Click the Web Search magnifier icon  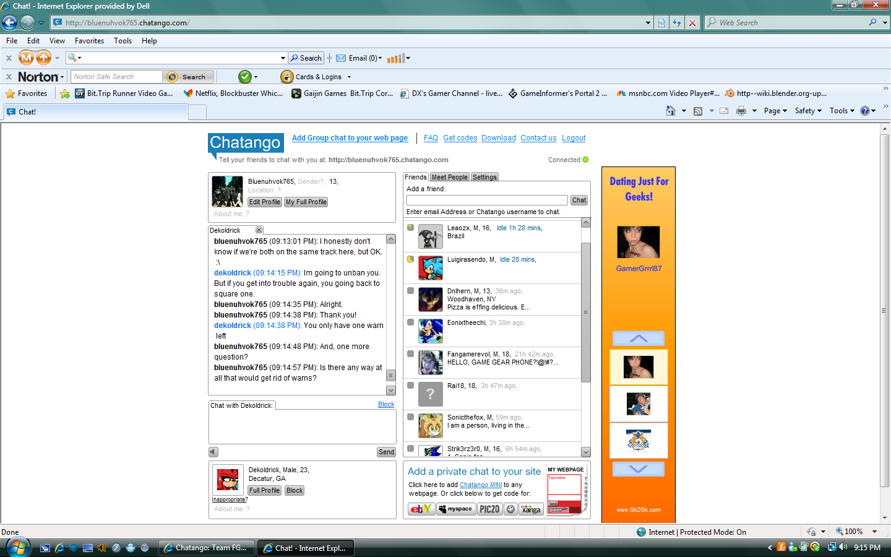pyautogui.click(x=872, y=22)
